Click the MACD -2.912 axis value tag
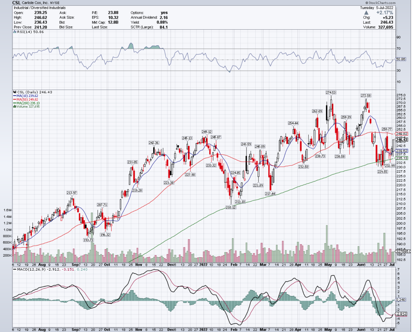The image size is (412, 332). [401, 314]
